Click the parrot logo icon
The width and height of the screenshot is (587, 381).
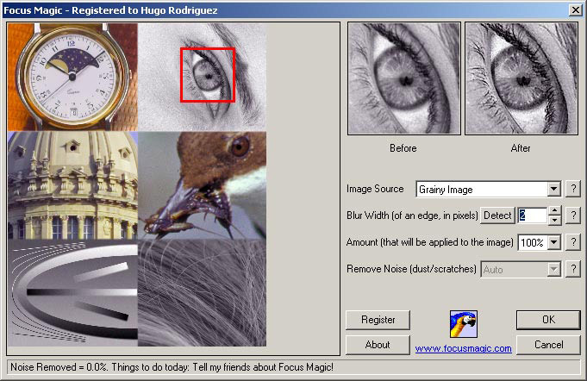click(464, 324)
